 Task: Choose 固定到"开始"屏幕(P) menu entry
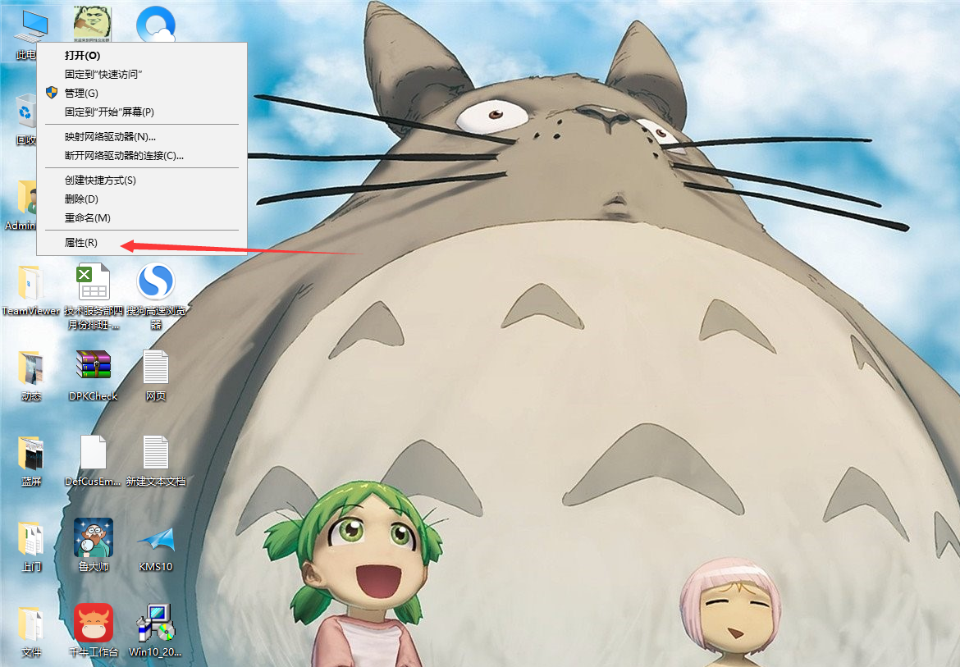(142, 112)
